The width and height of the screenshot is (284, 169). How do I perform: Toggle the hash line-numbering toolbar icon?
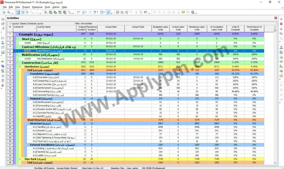108,12
